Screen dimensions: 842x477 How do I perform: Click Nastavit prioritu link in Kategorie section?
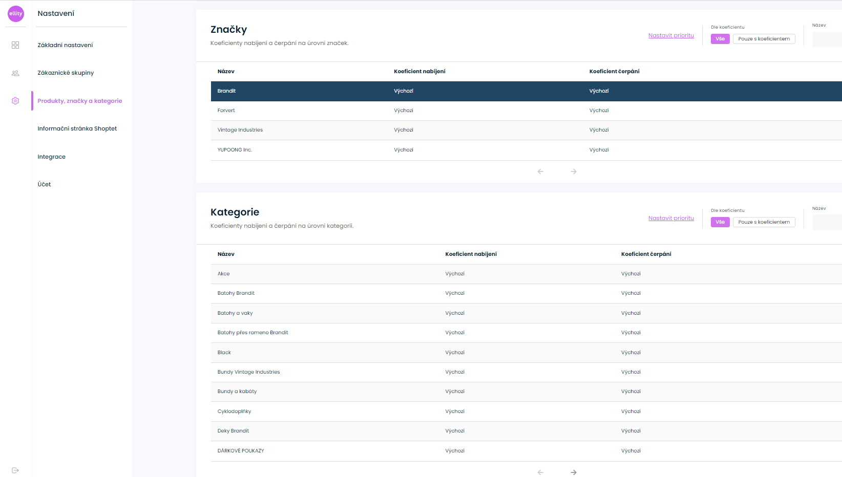click(671, 218)
